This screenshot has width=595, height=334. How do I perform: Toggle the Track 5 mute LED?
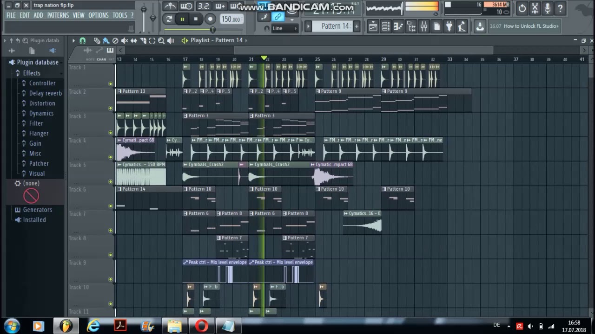tap(110, 181)
